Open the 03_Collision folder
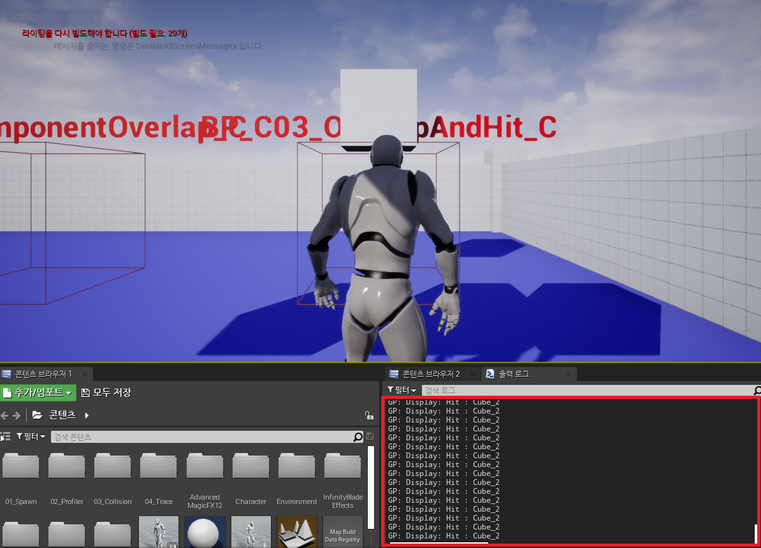This screenshot has height=548, width=761. (112, 465)
